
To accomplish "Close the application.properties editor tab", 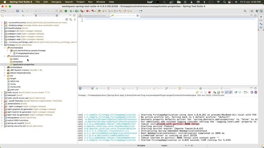I will pos(137,16).
